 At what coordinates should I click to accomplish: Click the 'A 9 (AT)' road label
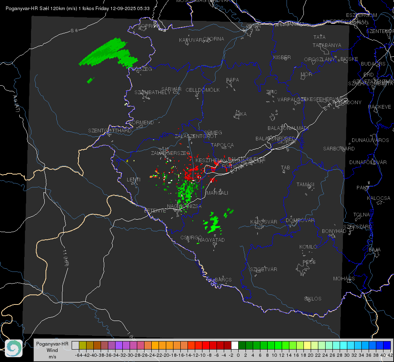tap(16, 104)
